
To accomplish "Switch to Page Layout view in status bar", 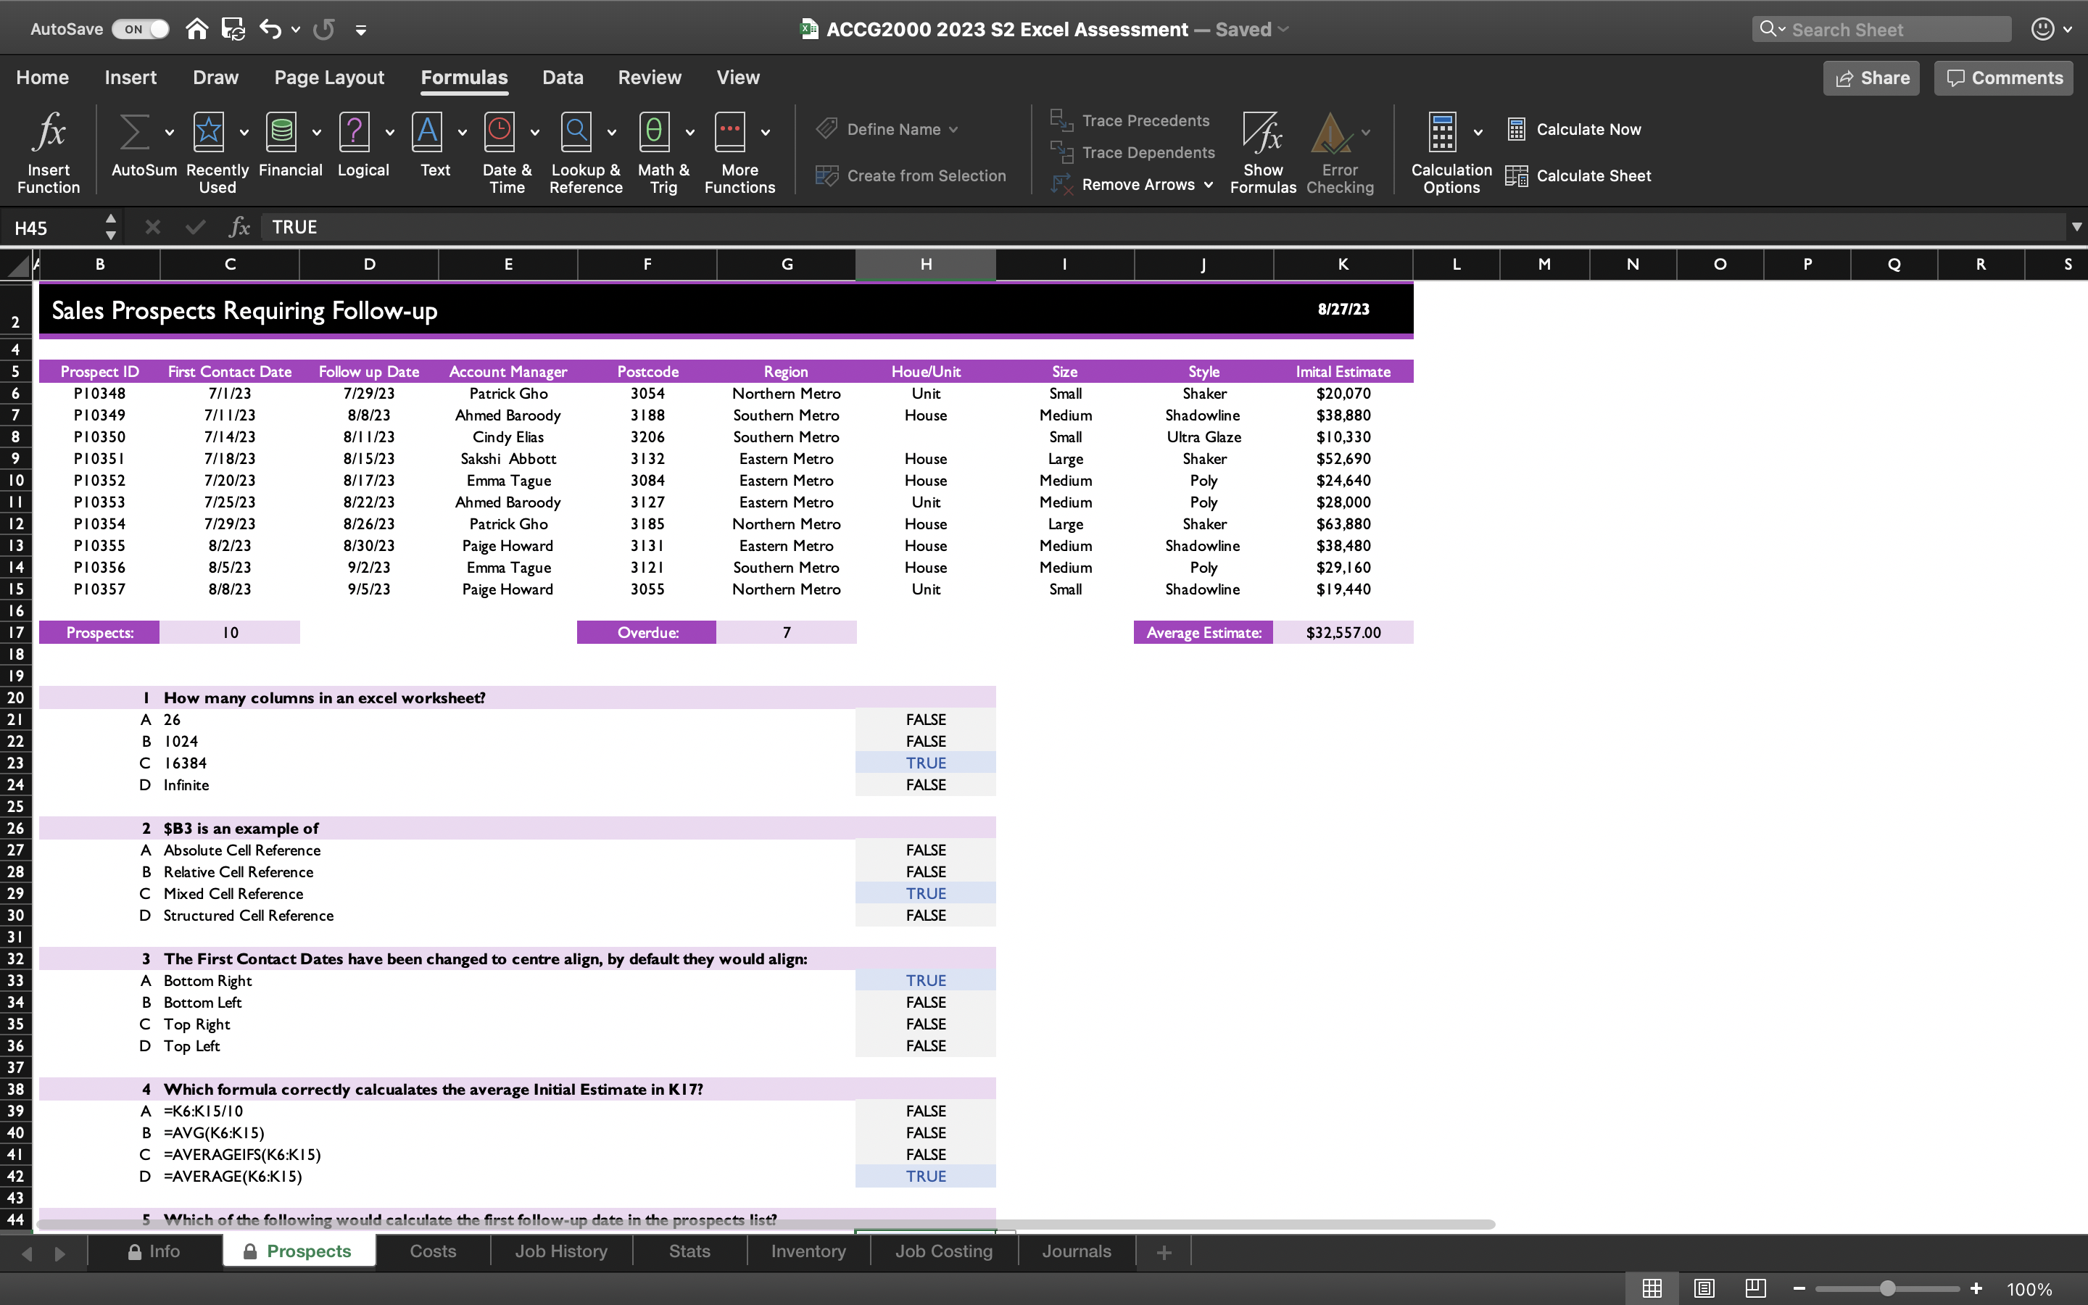I will point(1703,1288).
